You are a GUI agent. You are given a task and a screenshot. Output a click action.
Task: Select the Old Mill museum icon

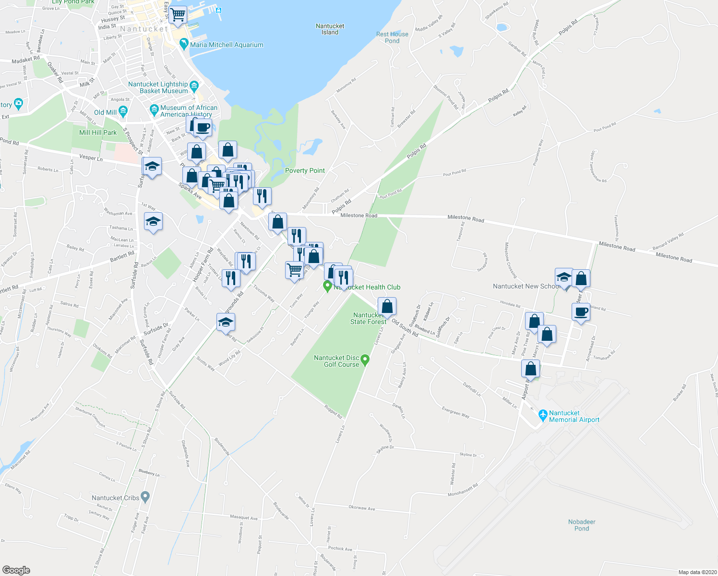point(123,112)
